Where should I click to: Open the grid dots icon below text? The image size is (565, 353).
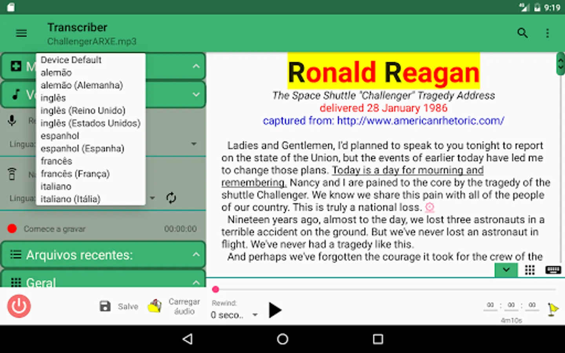pyautogui.click(x=530, y=270)
